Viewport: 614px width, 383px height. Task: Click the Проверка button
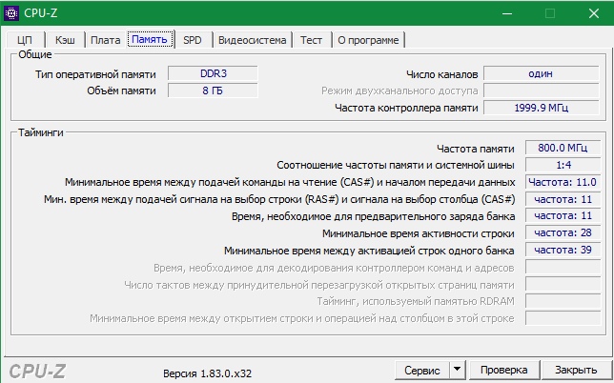coord(503,369)
